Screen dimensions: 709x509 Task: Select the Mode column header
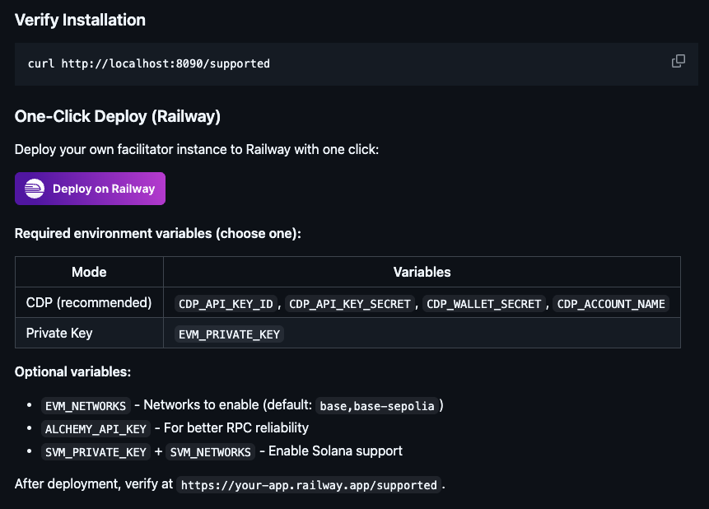tap(88, 272)
